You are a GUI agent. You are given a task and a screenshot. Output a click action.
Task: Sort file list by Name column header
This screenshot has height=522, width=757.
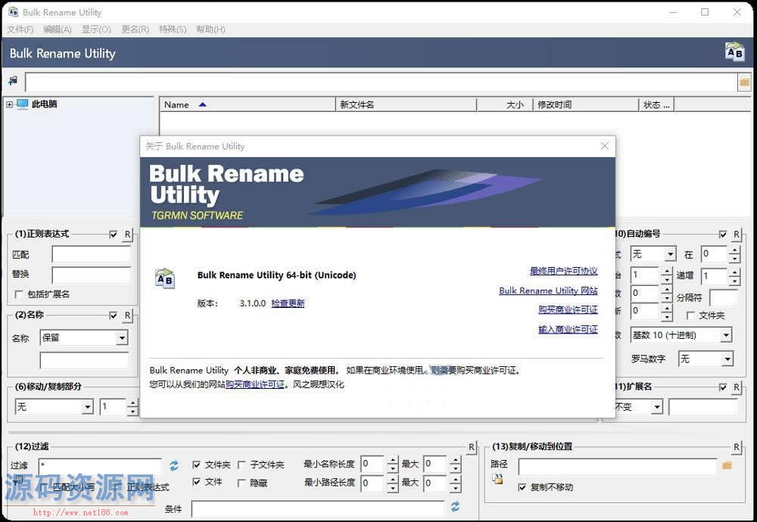248,104
